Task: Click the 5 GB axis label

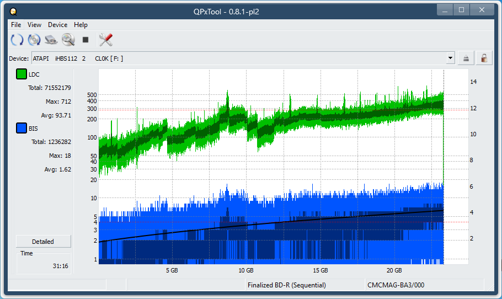Action: (x=172, y=270)
